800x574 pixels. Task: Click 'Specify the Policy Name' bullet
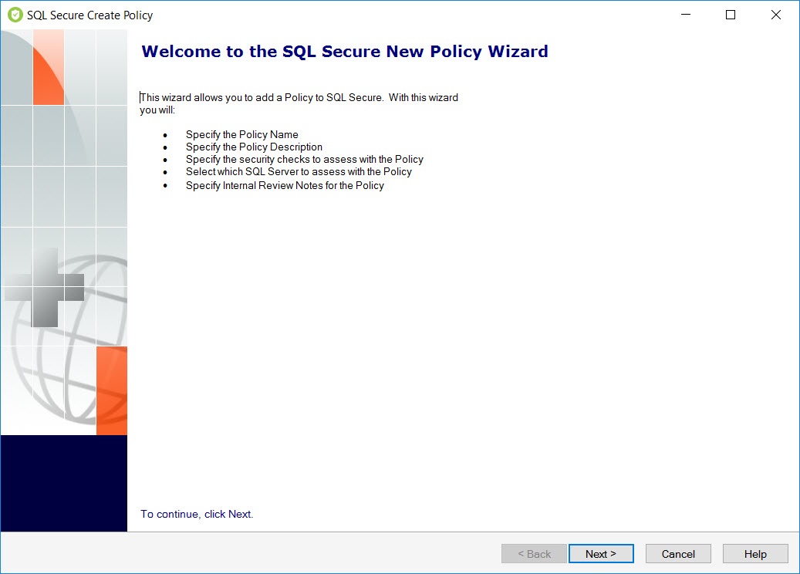tap(241, 135)
